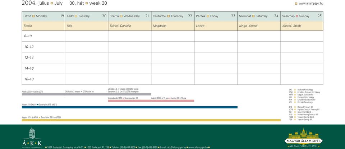Click the yellow square between július and July

point(52,3)
